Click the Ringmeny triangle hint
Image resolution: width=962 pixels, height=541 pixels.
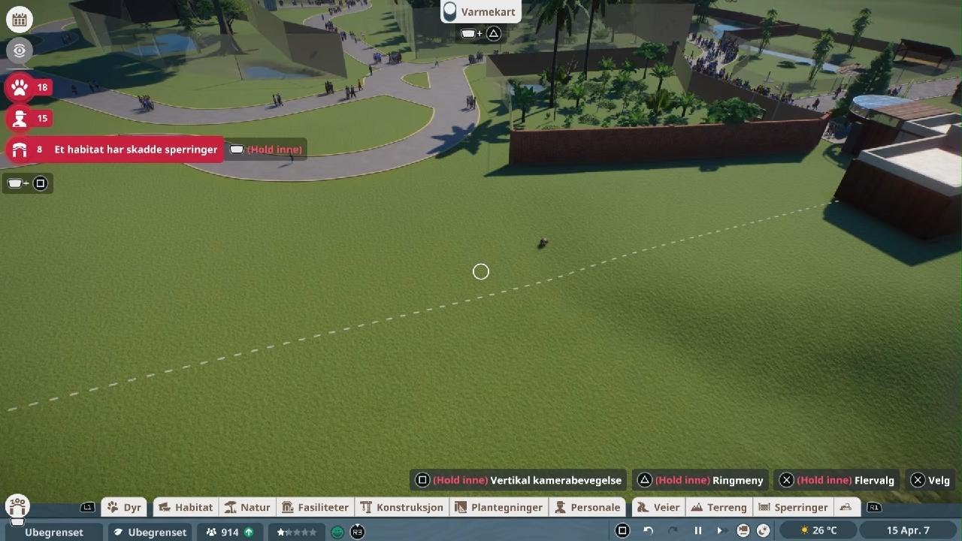[x=700, y=480]
